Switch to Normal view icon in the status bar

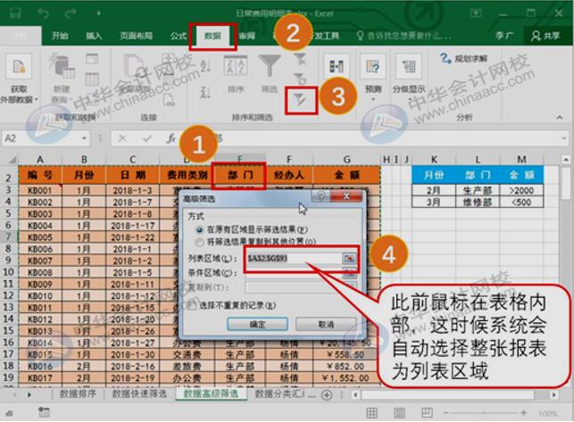pyautogui.click(x=371, y=413)
